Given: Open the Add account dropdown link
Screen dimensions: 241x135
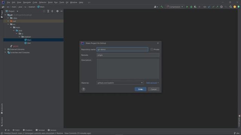Looking at the screenshot, I should tap(153, 83).
